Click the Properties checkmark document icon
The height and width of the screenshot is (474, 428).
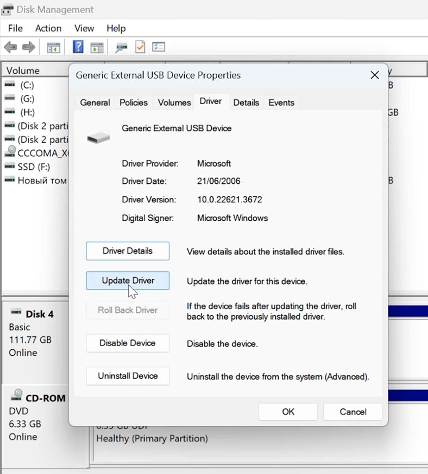tap(140, 47)
